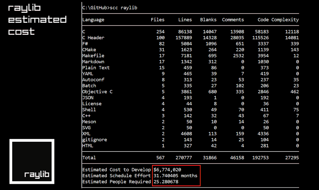The width and height of the screenshot is (319, 190).
Task: Click the 'Code' column header
Action: point(263,20)
